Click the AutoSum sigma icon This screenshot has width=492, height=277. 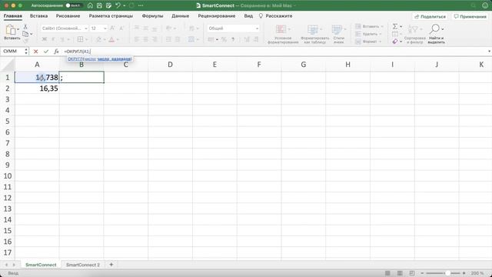tap(395, 26)
